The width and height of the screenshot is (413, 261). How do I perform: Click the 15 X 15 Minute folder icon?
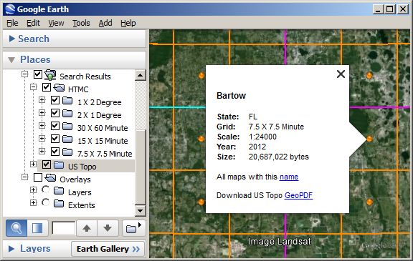pos(67,139)
